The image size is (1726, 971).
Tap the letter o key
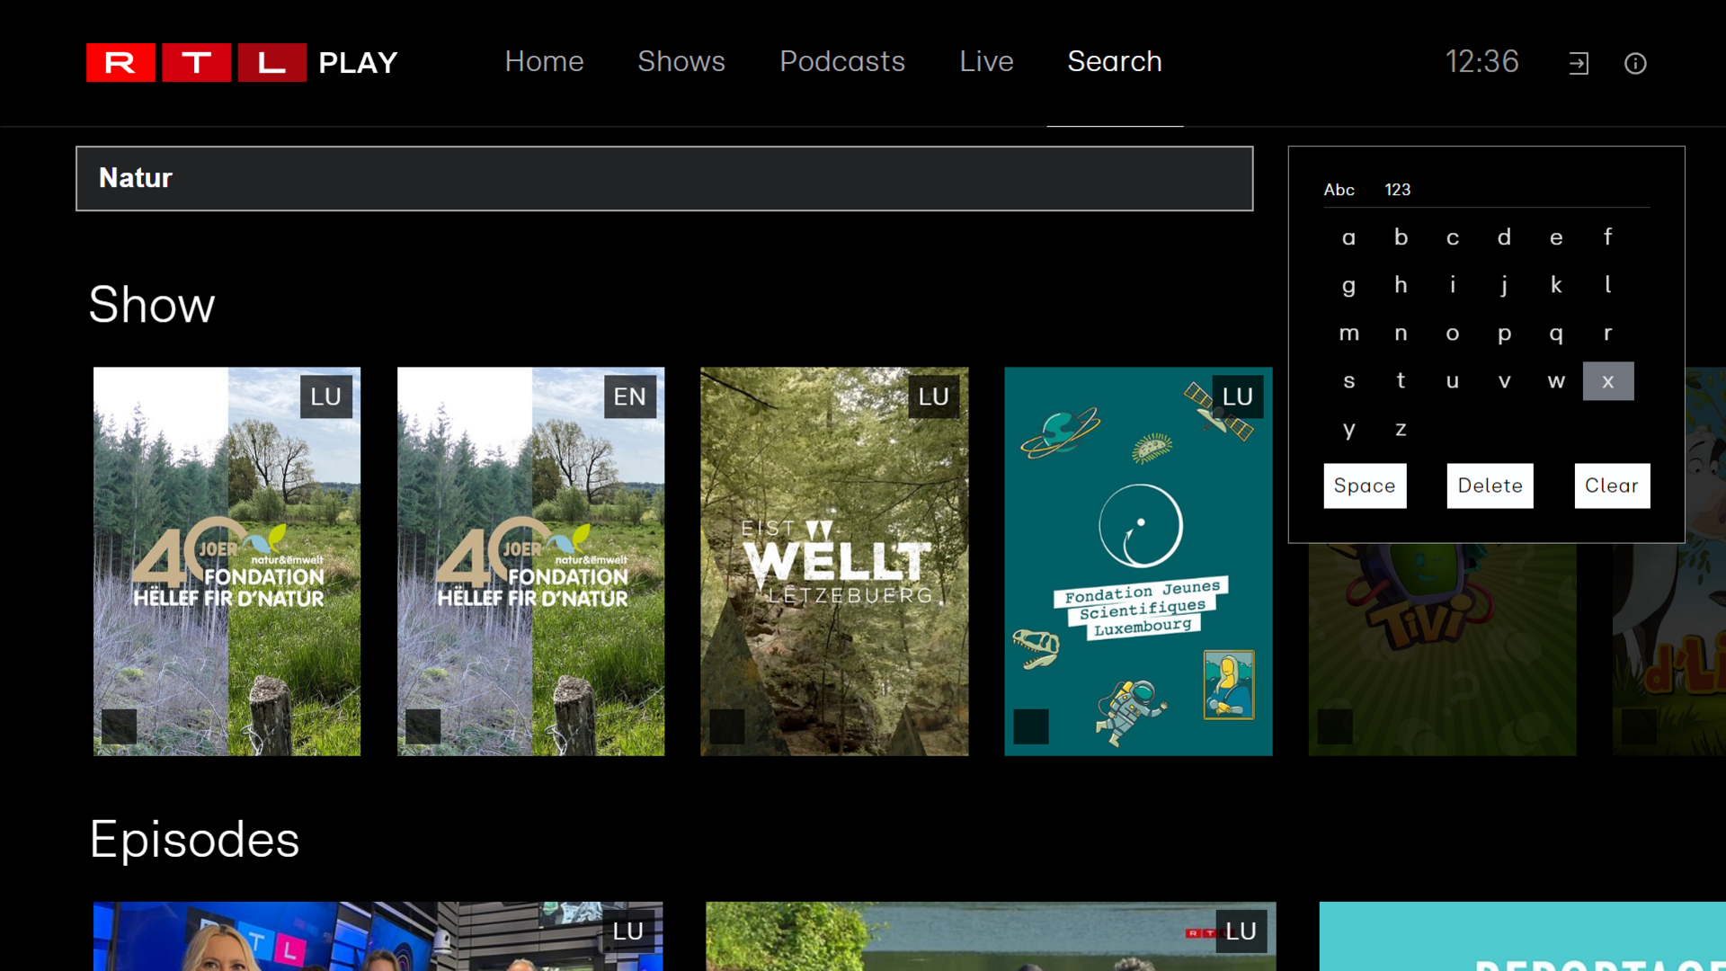(1453, 334)
